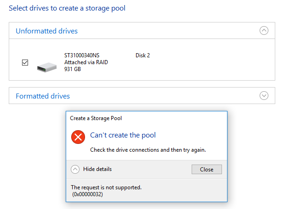Click the Attached via RAID text
Viewport: 284px width, 209px height.
tap(86, 62)
